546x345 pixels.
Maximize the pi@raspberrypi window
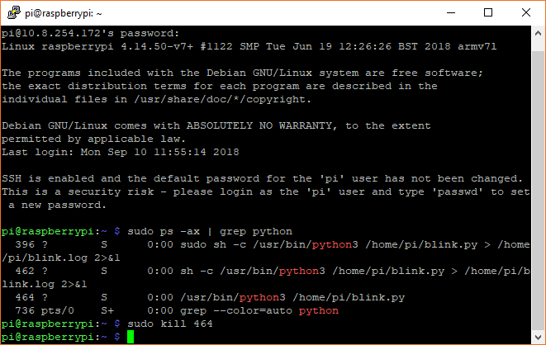click(x=488, y=13)
